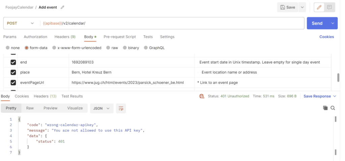Click the floppy disk Save icon
This screenshot has height=161, width=345.
[283, 7]
